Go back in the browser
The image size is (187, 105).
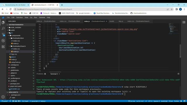(x=3, y=9)
